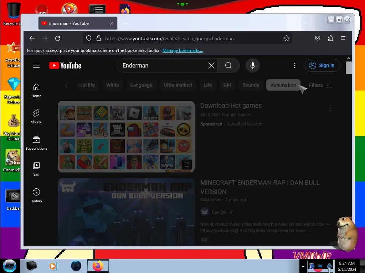Open Subscriptions in the YouTube sidebar

click(x=36, y=143)
